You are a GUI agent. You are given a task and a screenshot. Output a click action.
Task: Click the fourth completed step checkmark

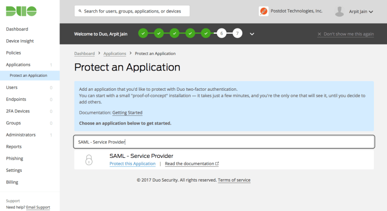[x=190, y=33]
